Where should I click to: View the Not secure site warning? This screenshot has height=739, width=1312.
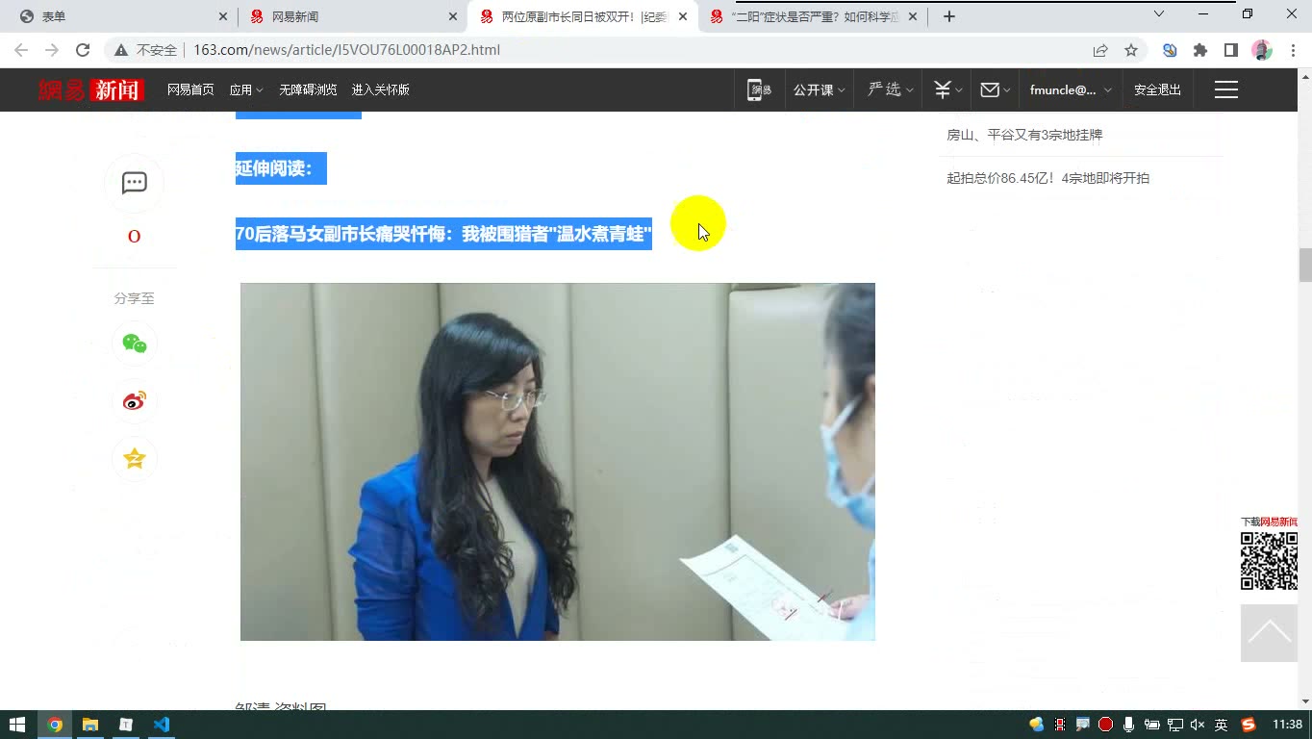(x=146, y=50)
